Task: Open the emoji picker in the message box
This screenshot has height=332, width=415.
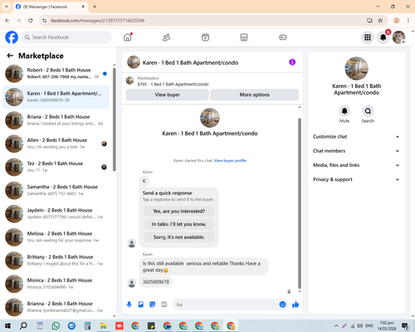Action: coord(282,305)
